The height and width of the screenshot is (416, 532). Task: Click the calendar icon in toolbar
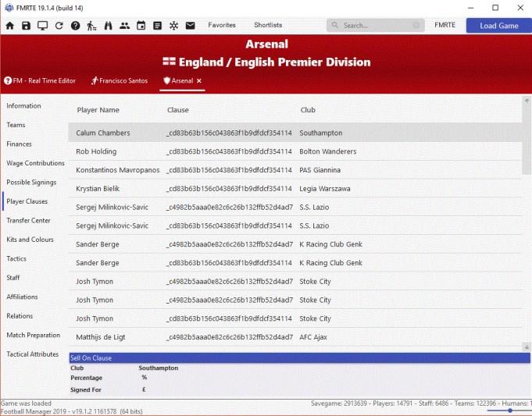[x=141, y=26]
